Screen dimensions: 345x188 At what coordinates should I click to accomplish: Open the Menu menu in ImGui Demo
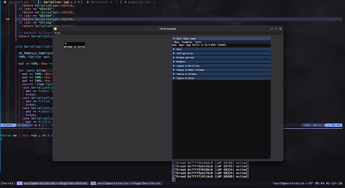[177, 42]
